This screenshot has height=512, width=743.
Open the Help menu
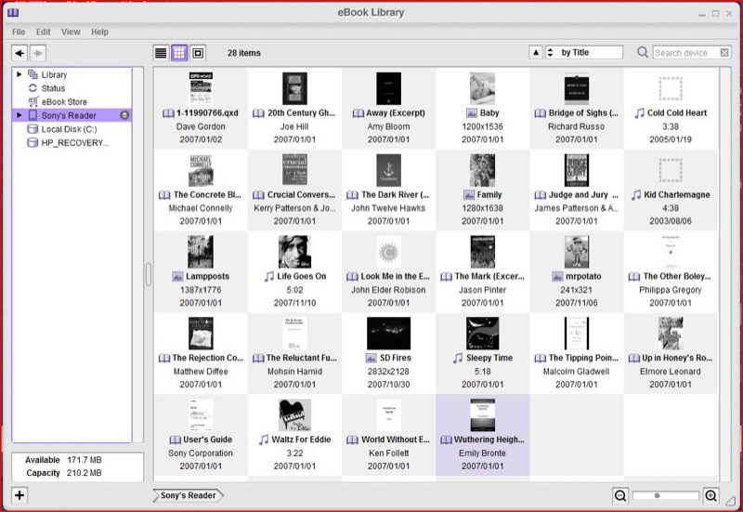click(99, 32)
